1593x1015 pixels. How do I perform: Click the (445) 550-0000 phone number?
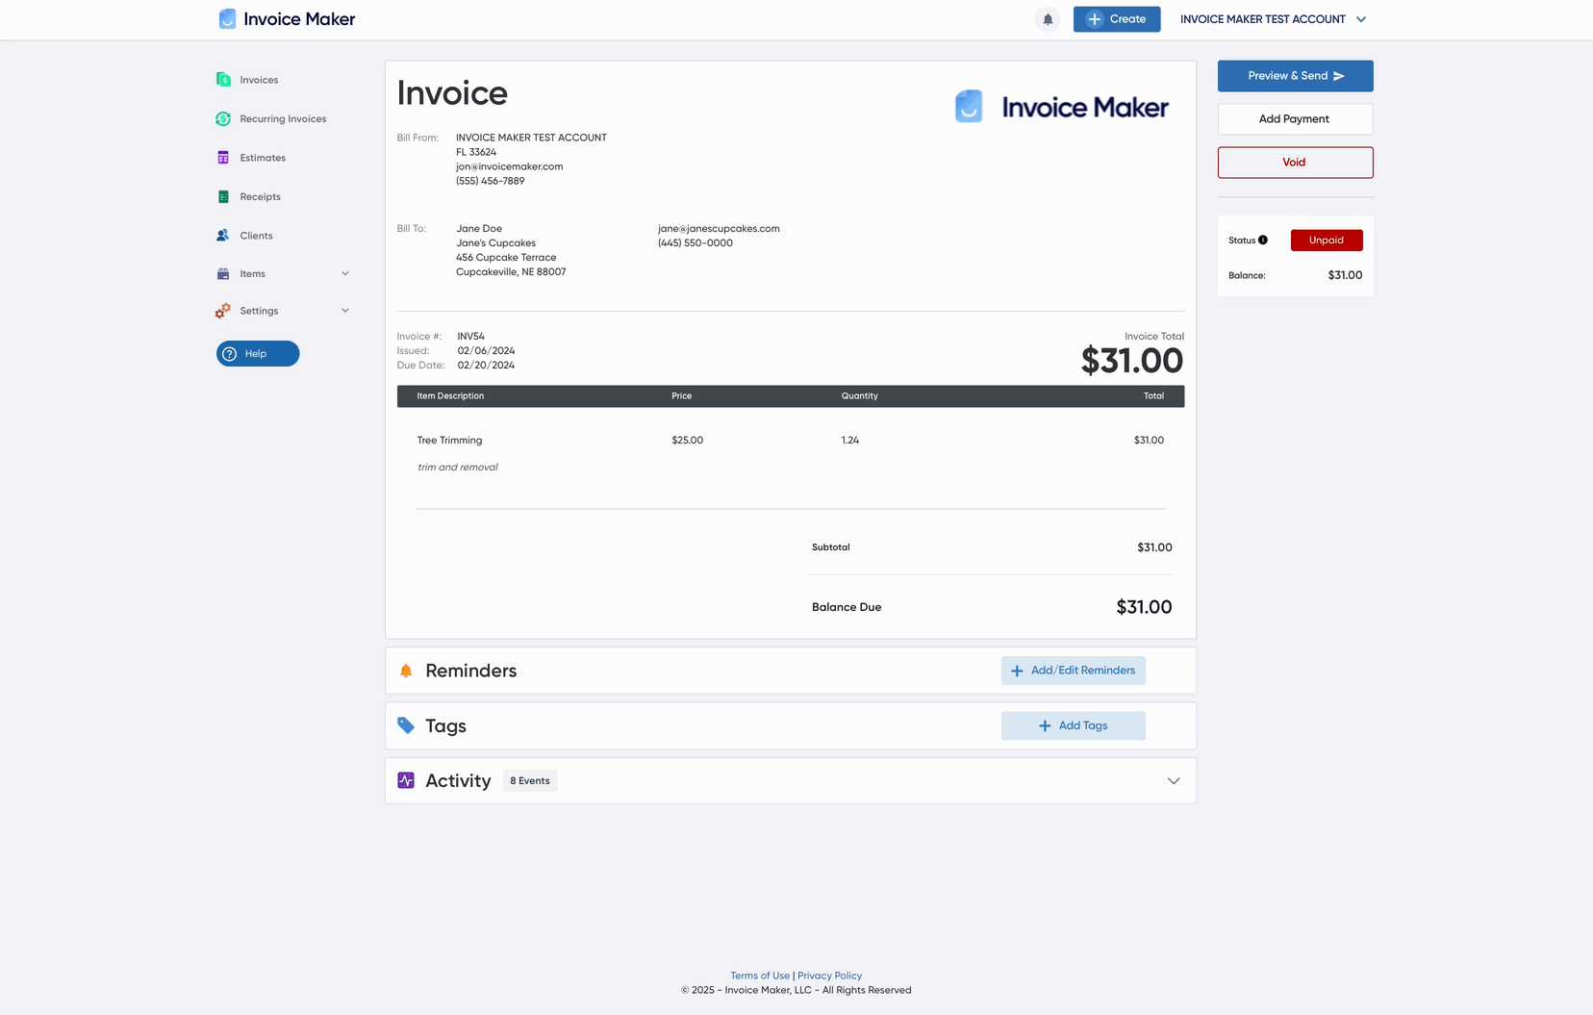695,243
